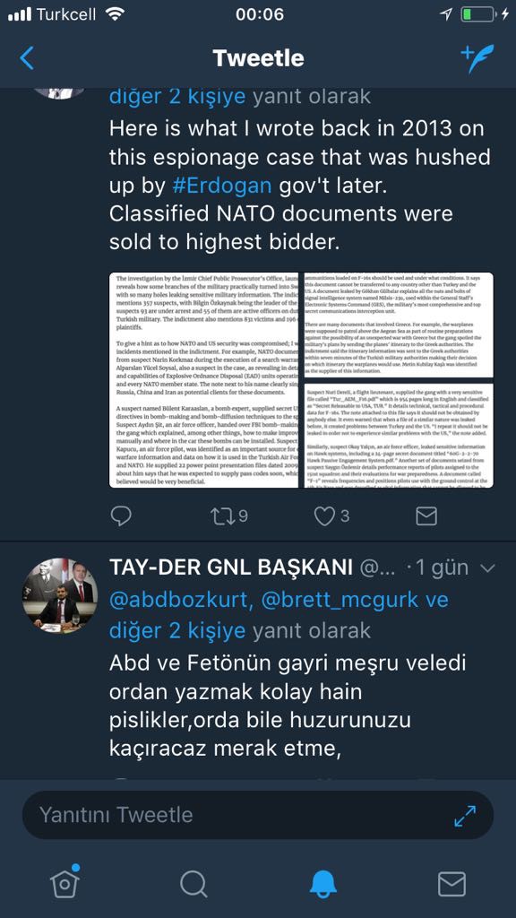
Task: Focus the Yanıtını Tweetle reply field
Action: (x=258, y=815)
